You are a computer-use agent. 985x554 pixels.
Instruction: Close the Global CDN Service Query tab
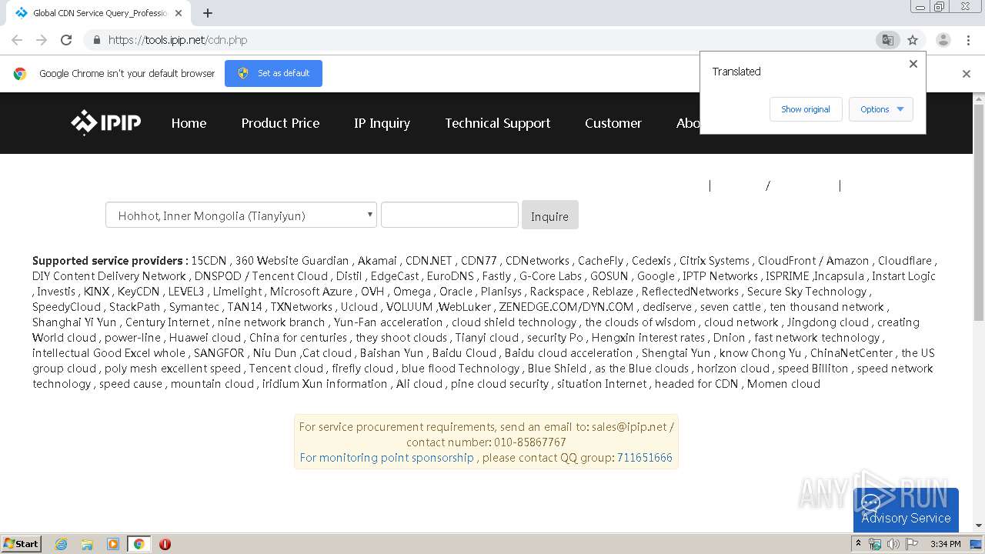179,13
